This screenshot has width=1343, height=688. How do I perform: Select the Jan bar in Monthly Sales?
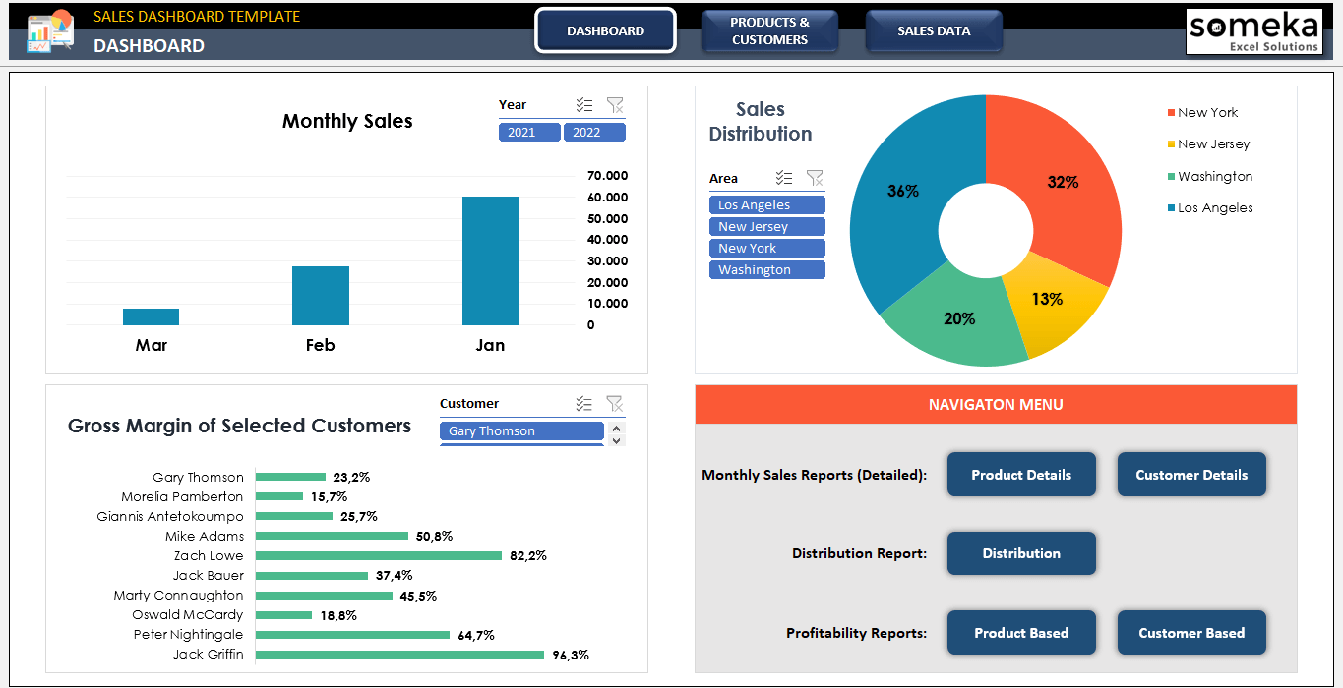pyautogui.click(x=490, y=260)
